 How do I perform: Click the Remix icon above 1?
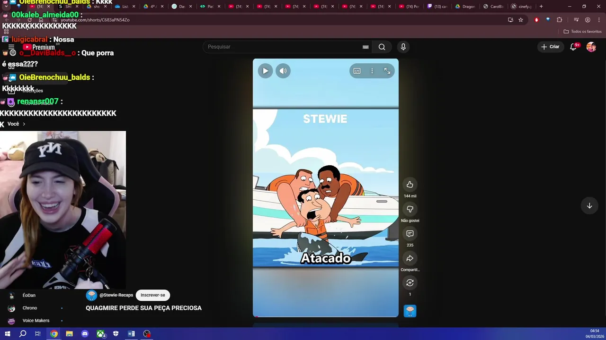(410, 283)
